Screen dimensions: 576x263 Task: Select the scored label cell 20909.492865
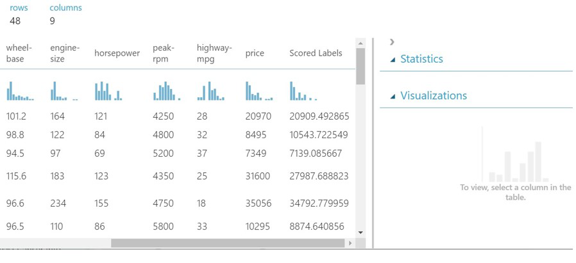click(319, 116)
